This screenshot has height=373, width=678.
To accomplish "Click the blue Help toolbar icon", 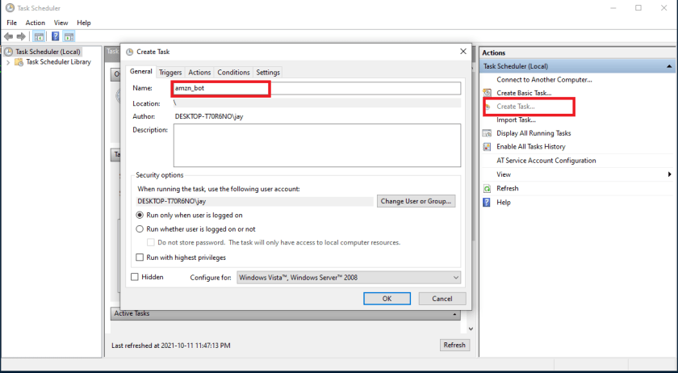I will (x=56, y=36).
